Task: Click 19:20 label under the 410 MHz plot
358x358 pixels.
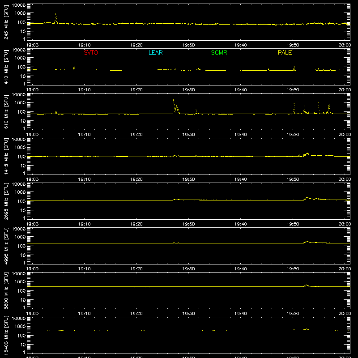Action: coord(136,90)
